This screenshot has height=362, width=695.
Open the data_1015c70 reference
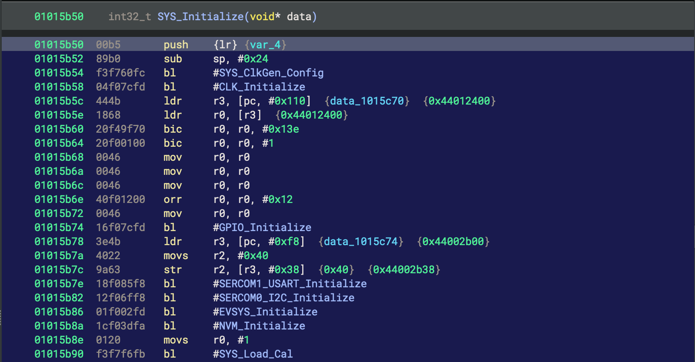tap(367, 101)
